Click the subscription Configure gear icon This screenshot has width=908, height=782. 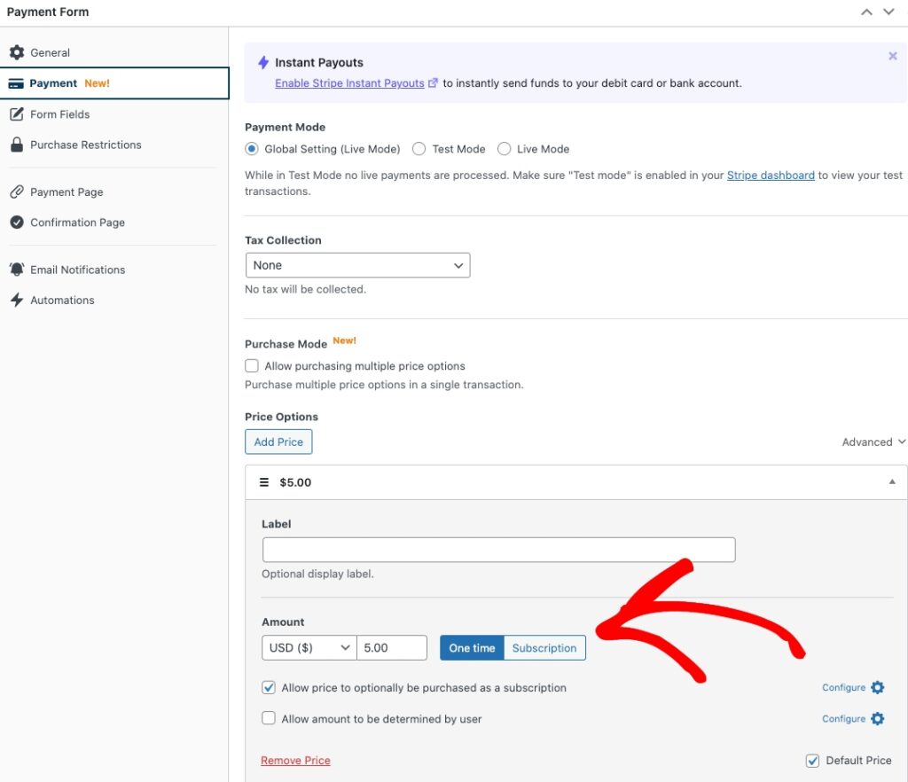[x=877, y=688]
